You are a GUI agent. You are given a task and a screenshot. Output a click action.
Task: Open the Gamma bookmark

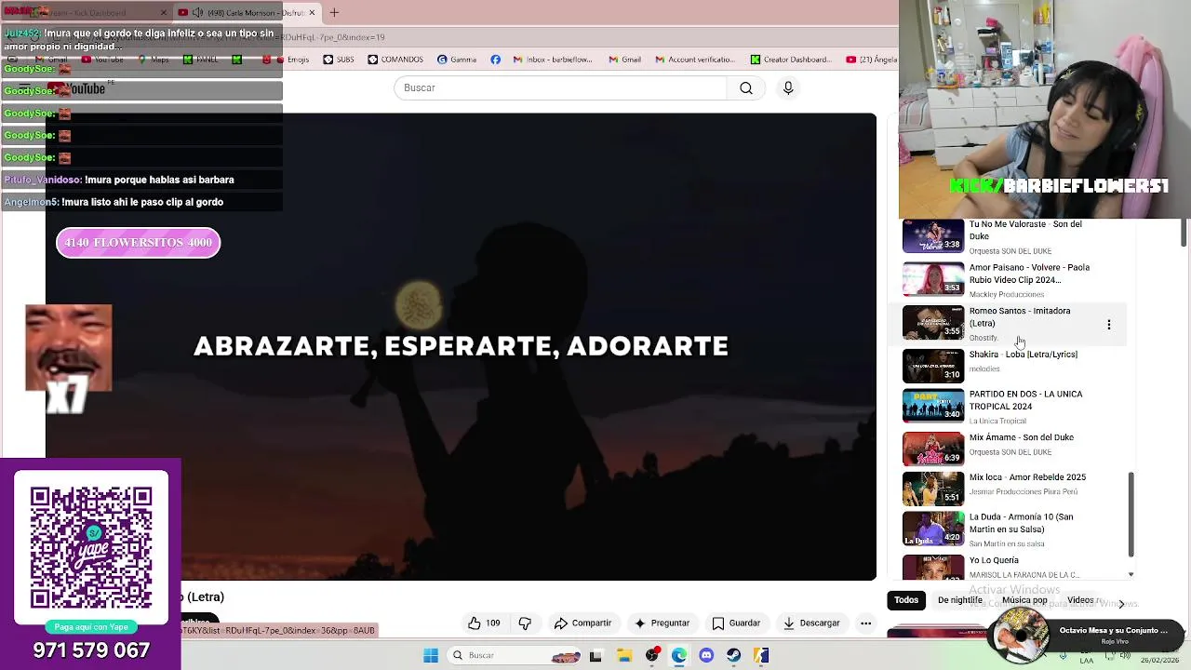[x=457, y=60]
